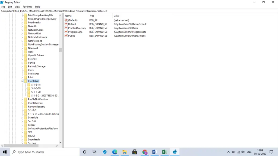Expand the Schedule key
Screen dimensions: 278x156
(x=22, y=118)
